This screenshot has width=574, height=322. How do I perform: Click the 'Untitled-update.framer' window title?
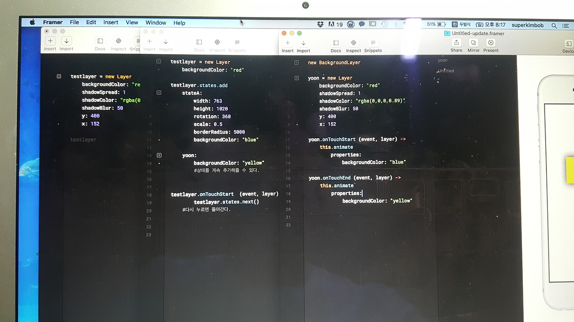[478, 34]
